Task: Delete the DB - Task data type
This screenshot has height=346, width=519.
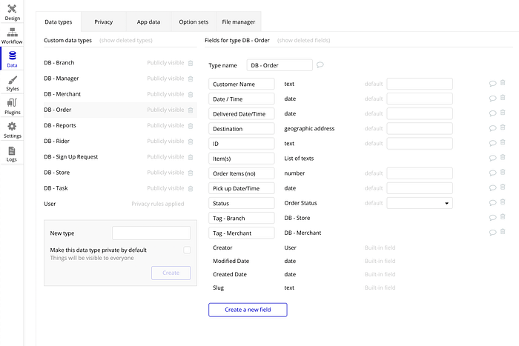Action: [x=191, y=188]
